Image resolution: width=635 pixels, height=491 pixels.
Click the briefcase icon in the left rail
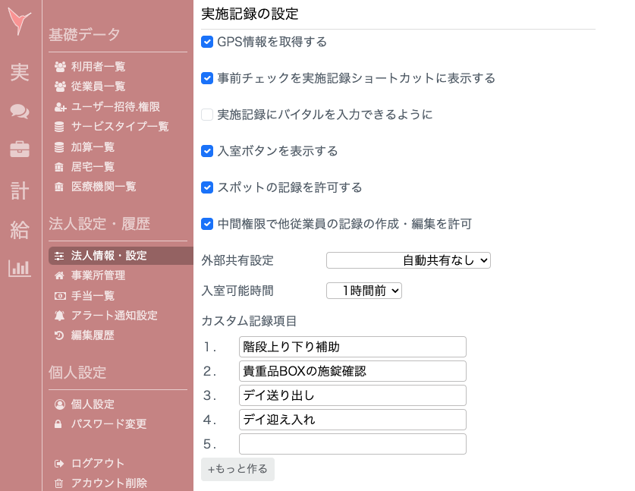coord(19,149)
